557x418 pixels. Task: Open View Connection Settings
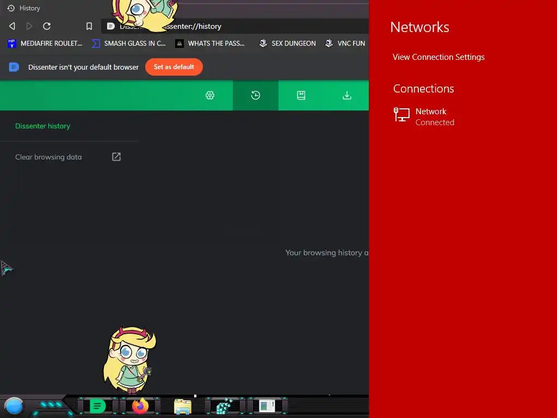(x=438, y=57)
